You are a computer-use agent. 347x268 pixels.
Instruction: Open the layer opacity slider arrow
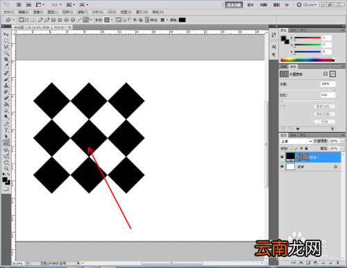point(342,141)
